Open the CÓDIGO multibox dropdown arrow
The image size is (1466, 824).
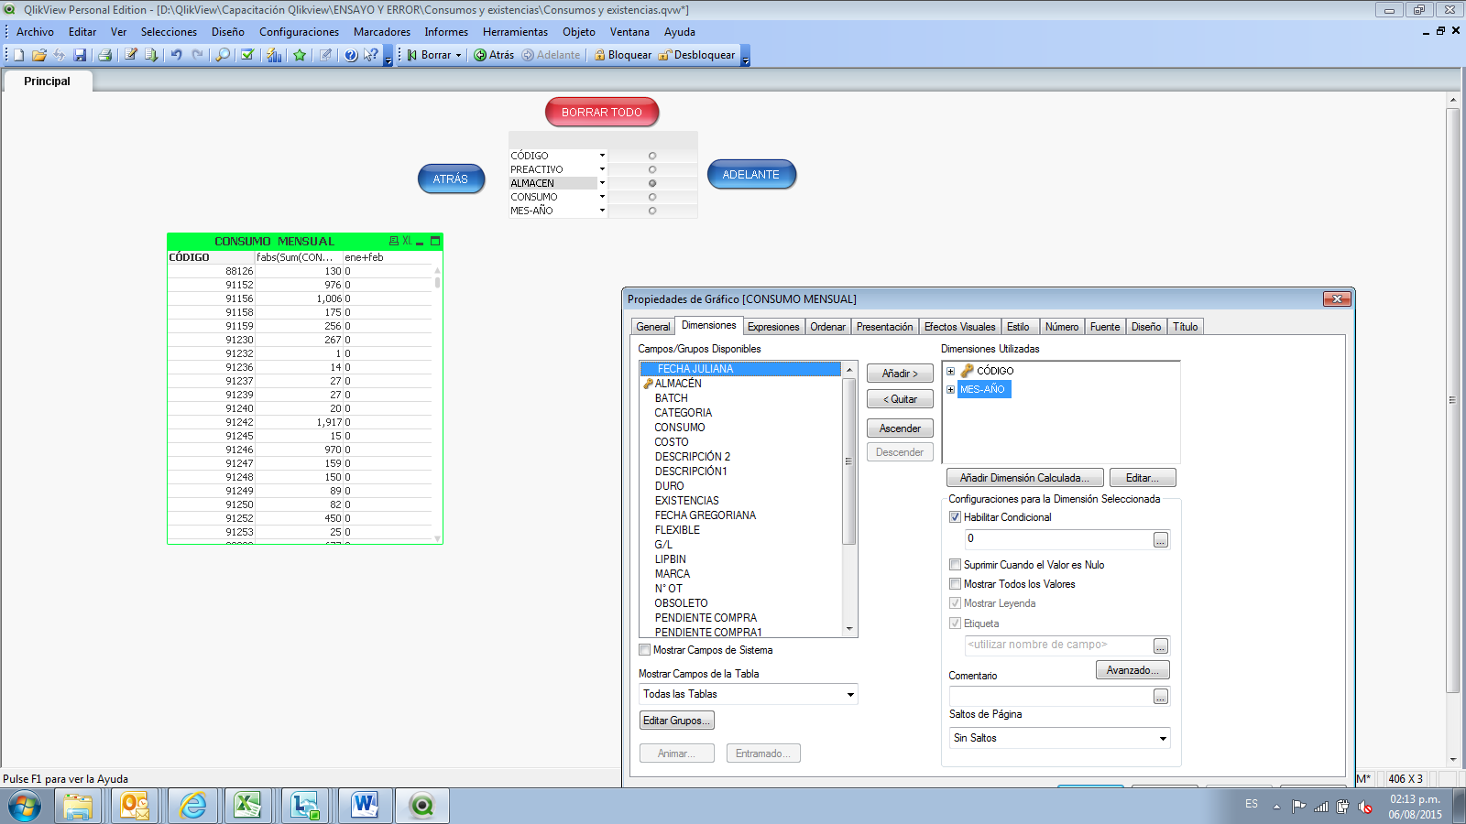click(602, 156)
